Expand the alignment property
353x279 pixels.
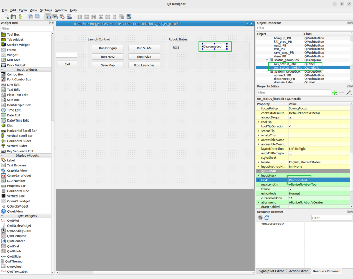(259, 202)
